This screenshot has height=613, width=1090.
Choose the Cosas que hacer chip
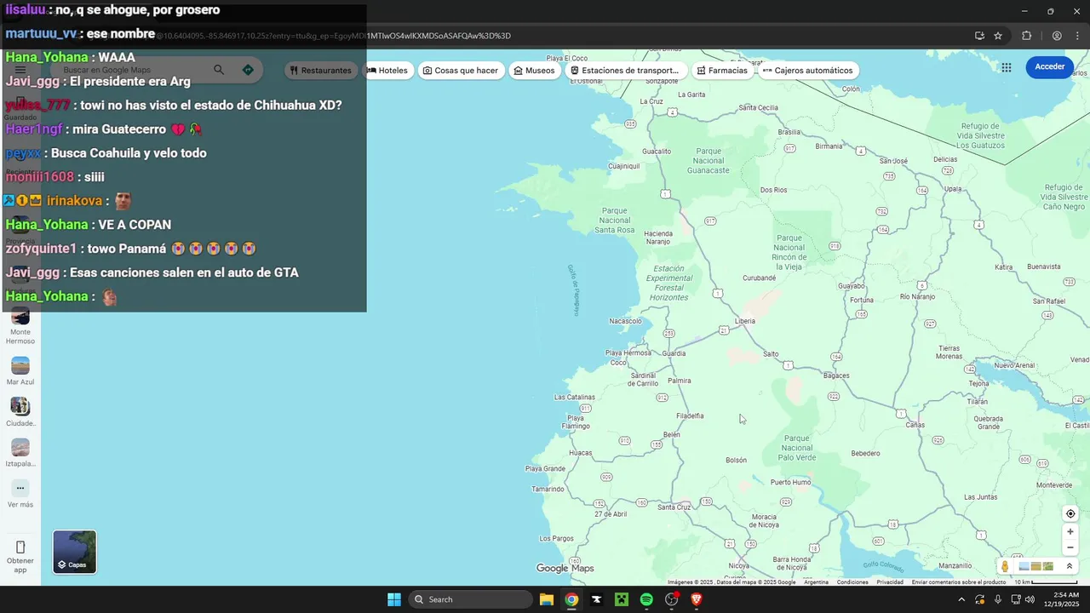pos(460,71)
